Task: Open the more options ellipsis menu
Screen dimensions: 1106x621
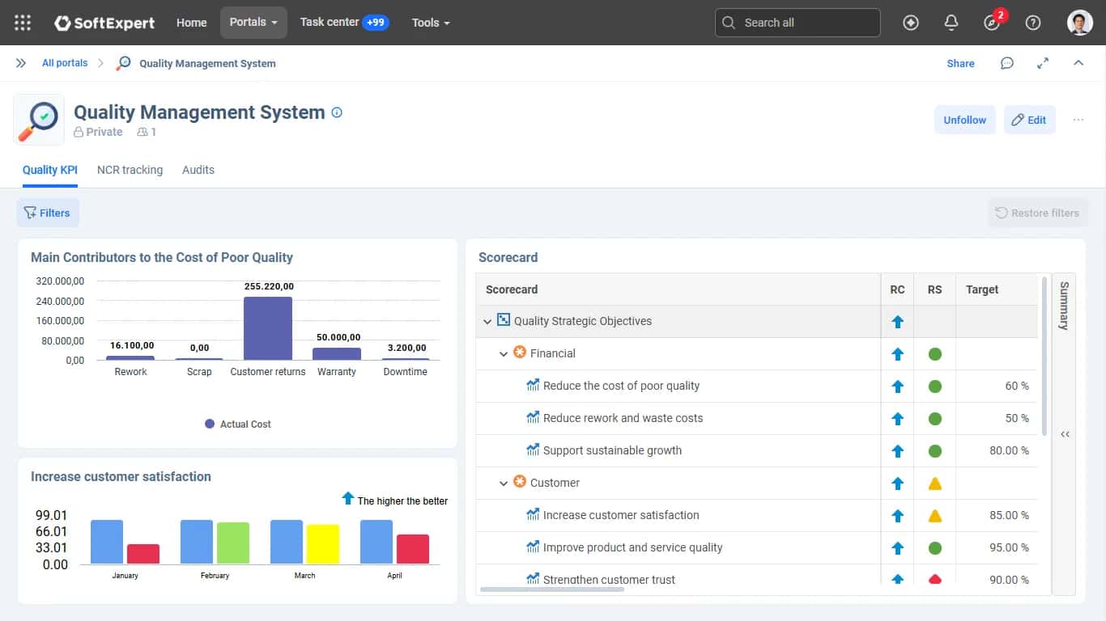Action: [x=1078, y=120]
